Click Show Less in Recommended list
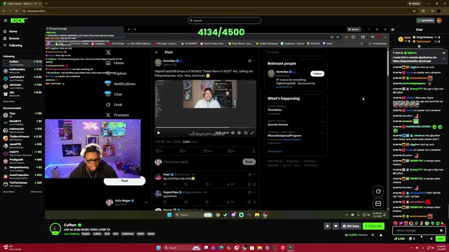Image resolution: width=449 pixels, height=252 pixels. click(x=36, y=192)
